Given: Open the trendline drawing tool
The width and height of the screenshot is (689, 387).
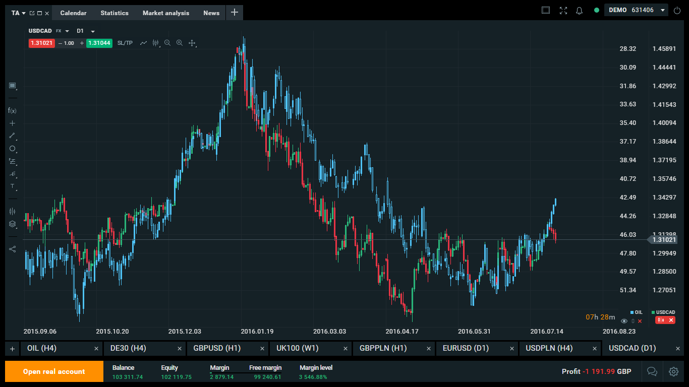Looking at the screenshot, I should click(x=12, y=135).
